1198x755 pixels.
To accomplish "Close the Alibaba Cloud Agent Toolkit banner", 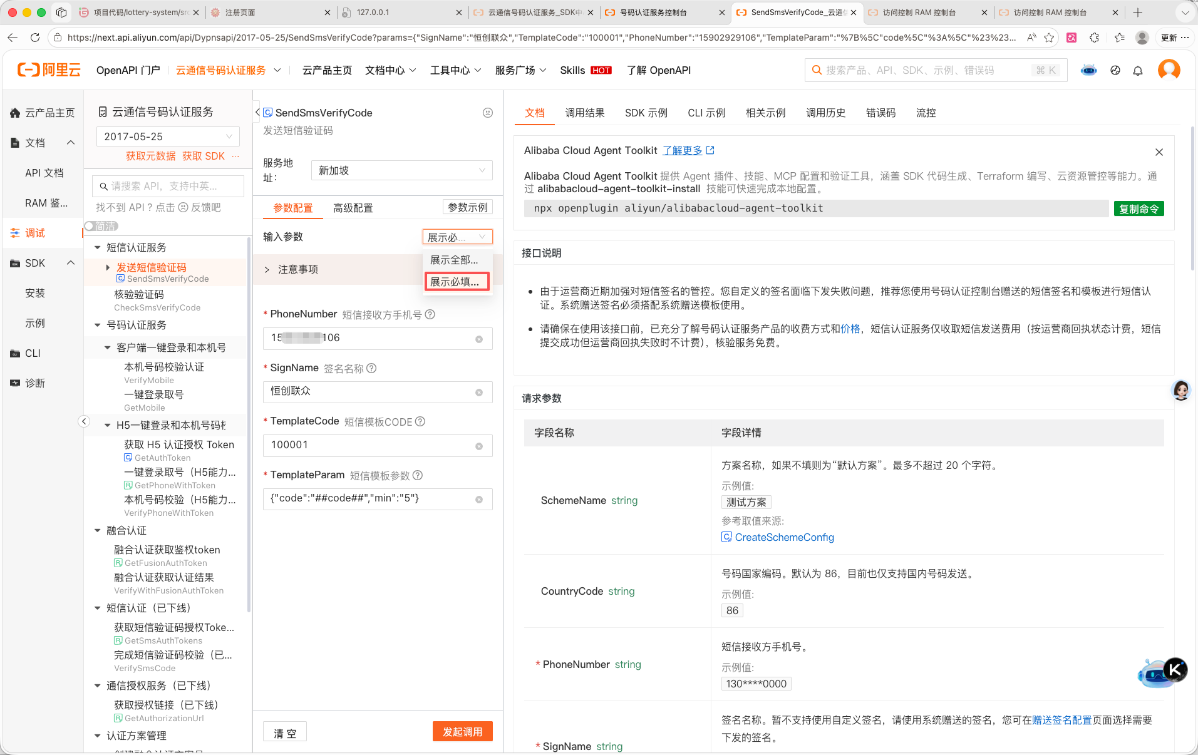I will click(x=1159, y=152).
